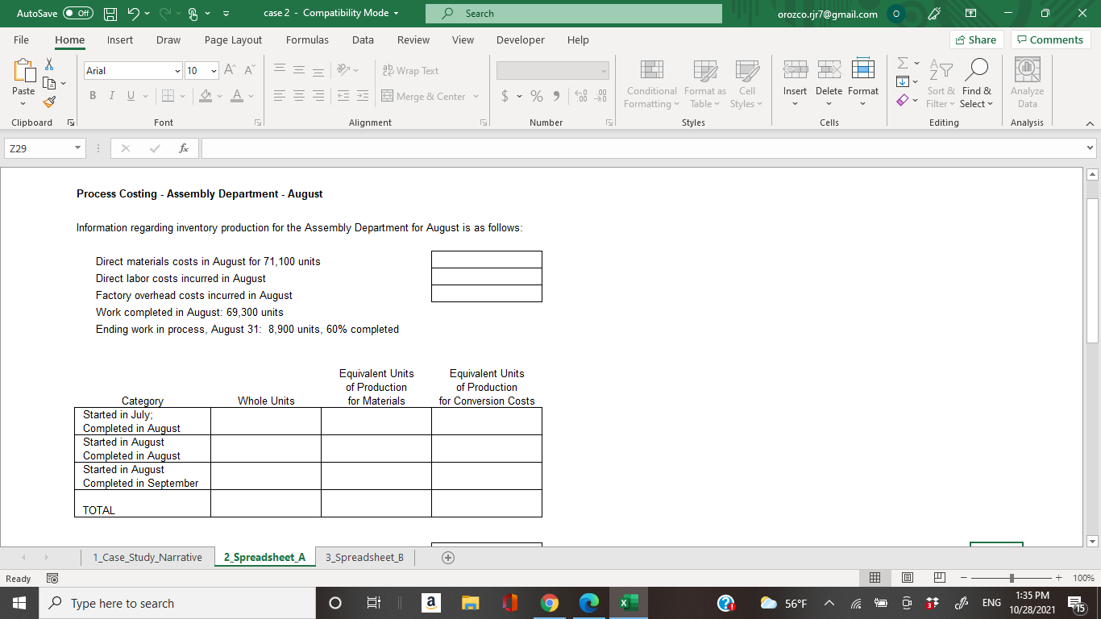This screenshot has height=619, width=1101.
Task: Open the Developer ribbon tab
Action: tap(520, 39)
